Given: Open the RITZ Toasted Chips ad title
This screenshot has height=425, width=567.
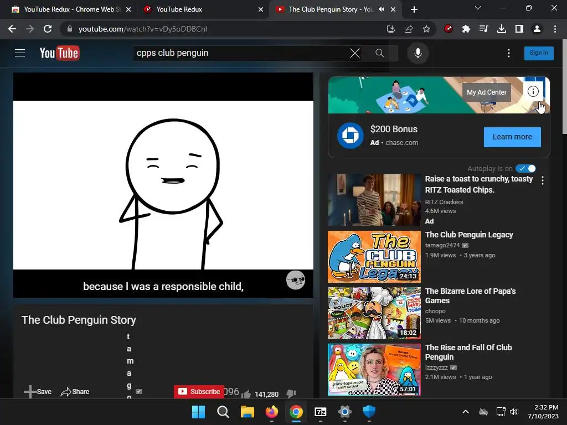Looking at the screenshot, I should click(x=479, y=184).
